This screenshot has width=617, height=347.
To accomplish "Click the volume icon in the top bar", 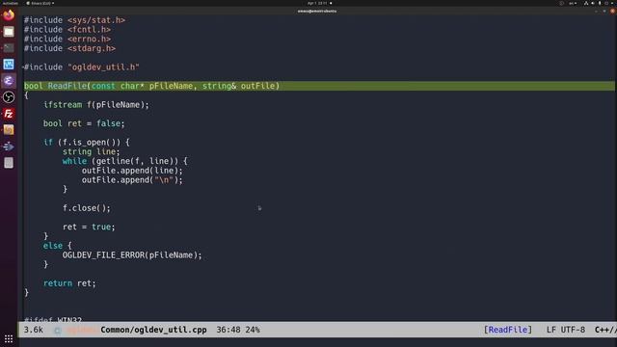I will [x=593, y=3].
